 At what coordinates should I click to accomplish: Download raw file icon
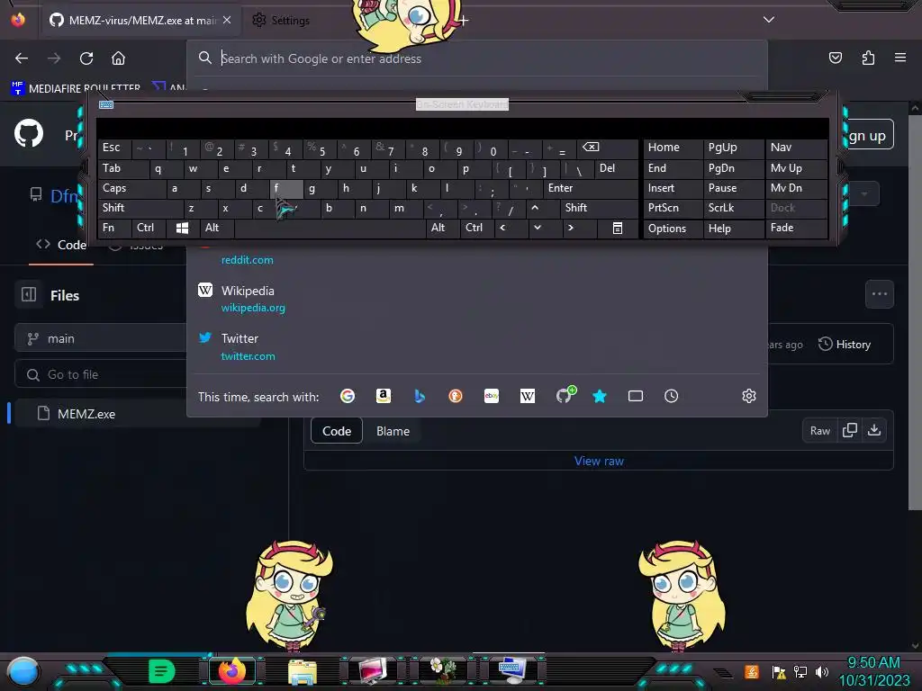pos(874,431)
